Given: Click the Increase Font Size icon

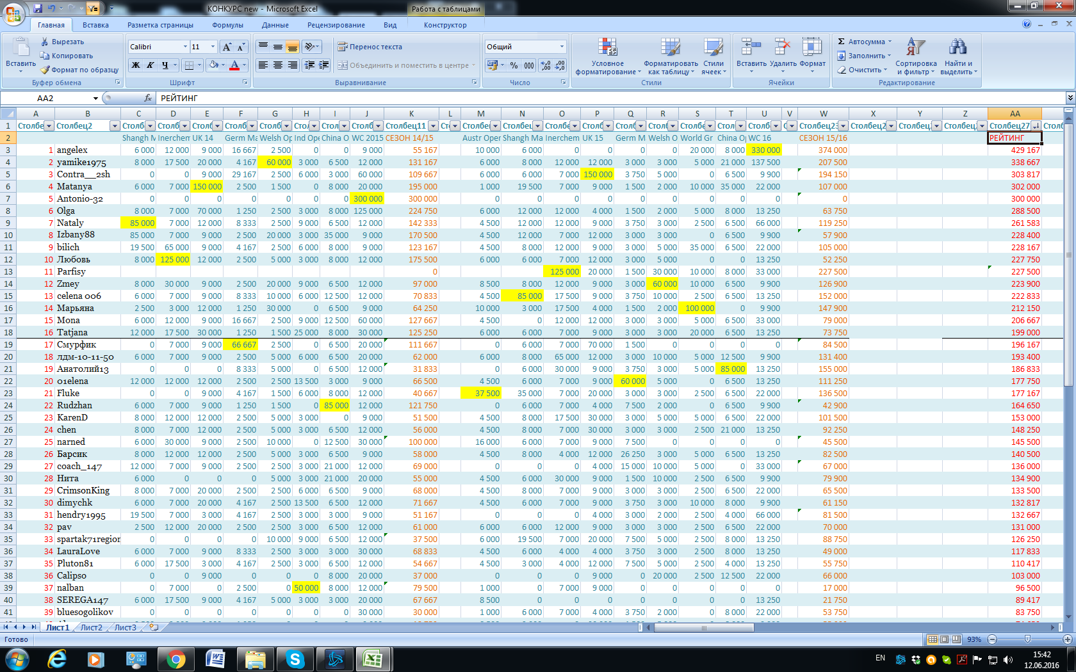Looking at the screenshot, I should tap(226, 47).
